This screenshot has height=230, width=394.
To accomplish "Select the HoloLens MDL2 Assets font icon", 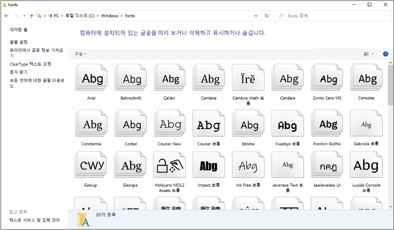I will (170, 164).
